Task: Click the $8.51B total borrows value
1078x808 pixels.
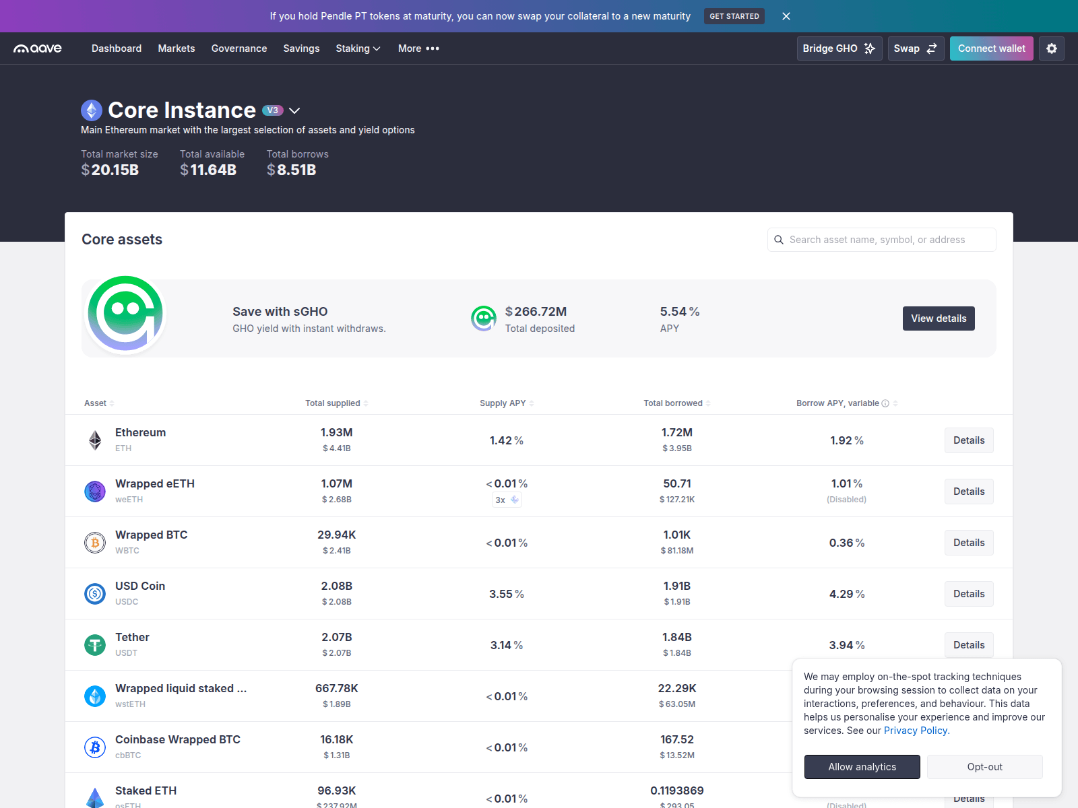Action: (x=291, y=170)
